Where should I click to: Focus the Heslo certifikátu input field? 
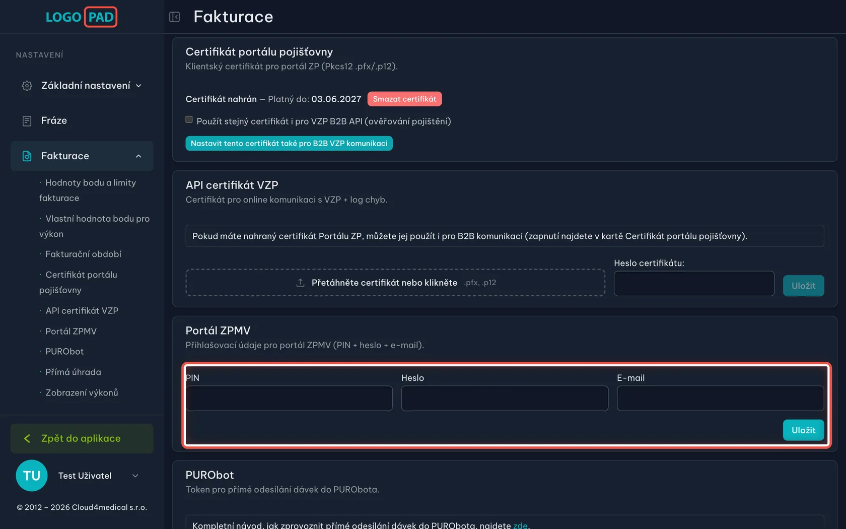tap(694, 284)
